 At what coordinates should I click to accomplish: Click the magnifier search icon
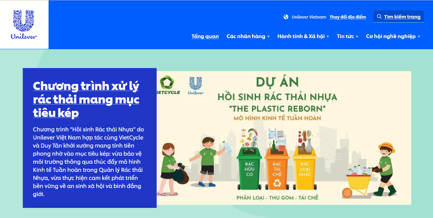click(379, 17)
